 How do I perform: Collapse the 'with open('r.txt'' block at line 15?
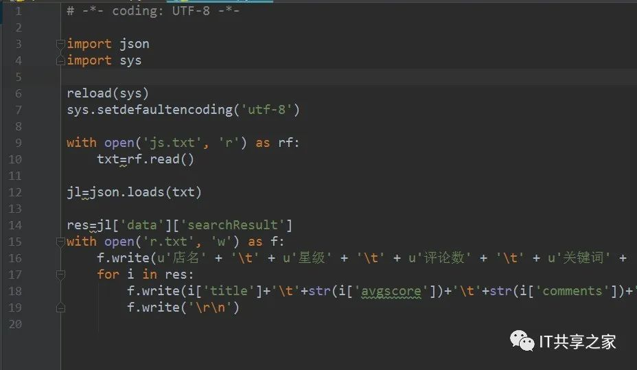coord(60,242)
